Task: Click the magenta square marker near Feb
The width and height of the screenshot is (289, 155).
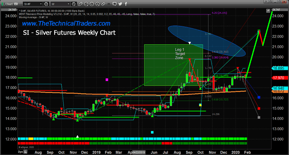Action: pos(107,80)
